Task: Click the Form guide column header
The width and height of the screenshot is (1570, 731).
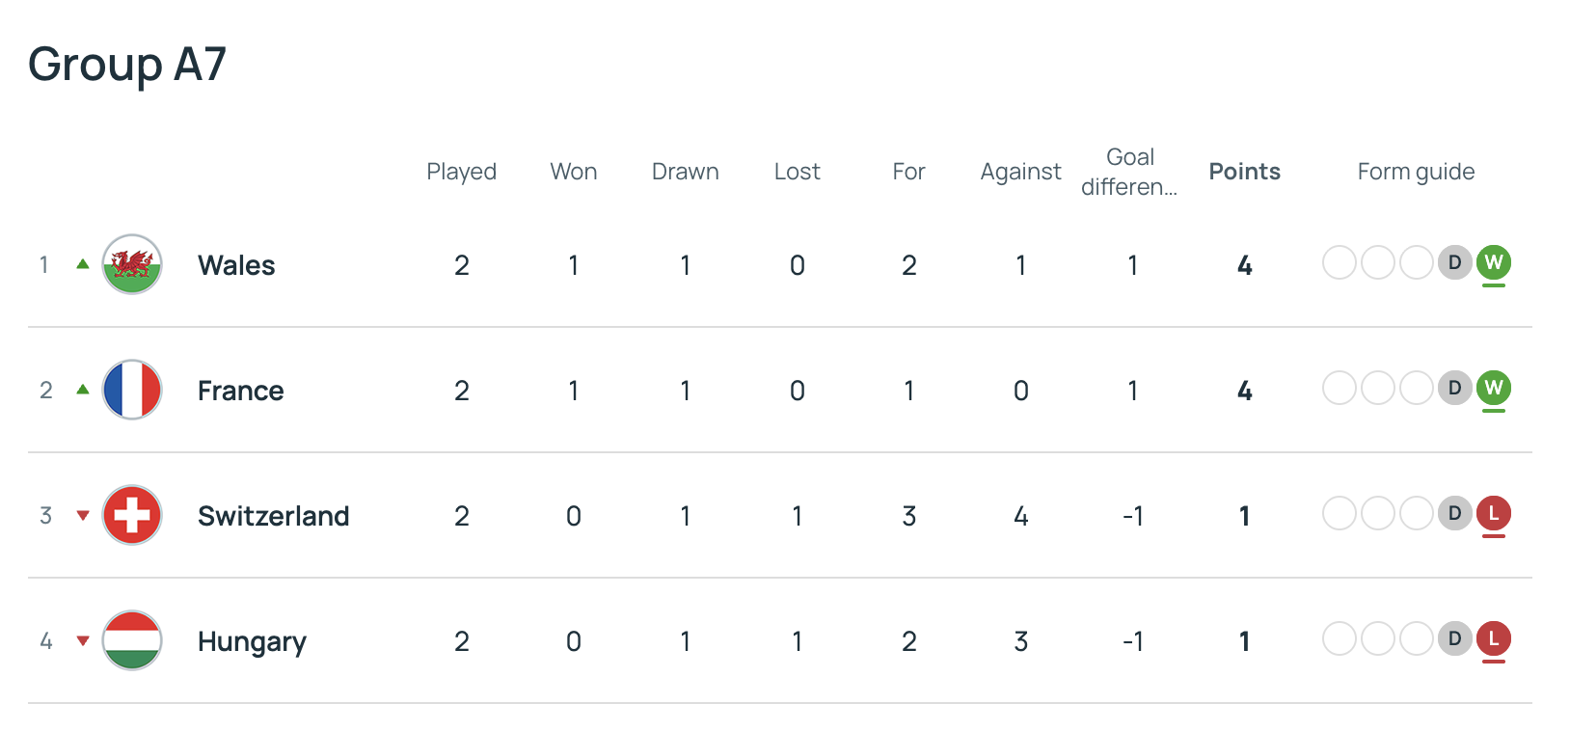Action: (1416, 172)
